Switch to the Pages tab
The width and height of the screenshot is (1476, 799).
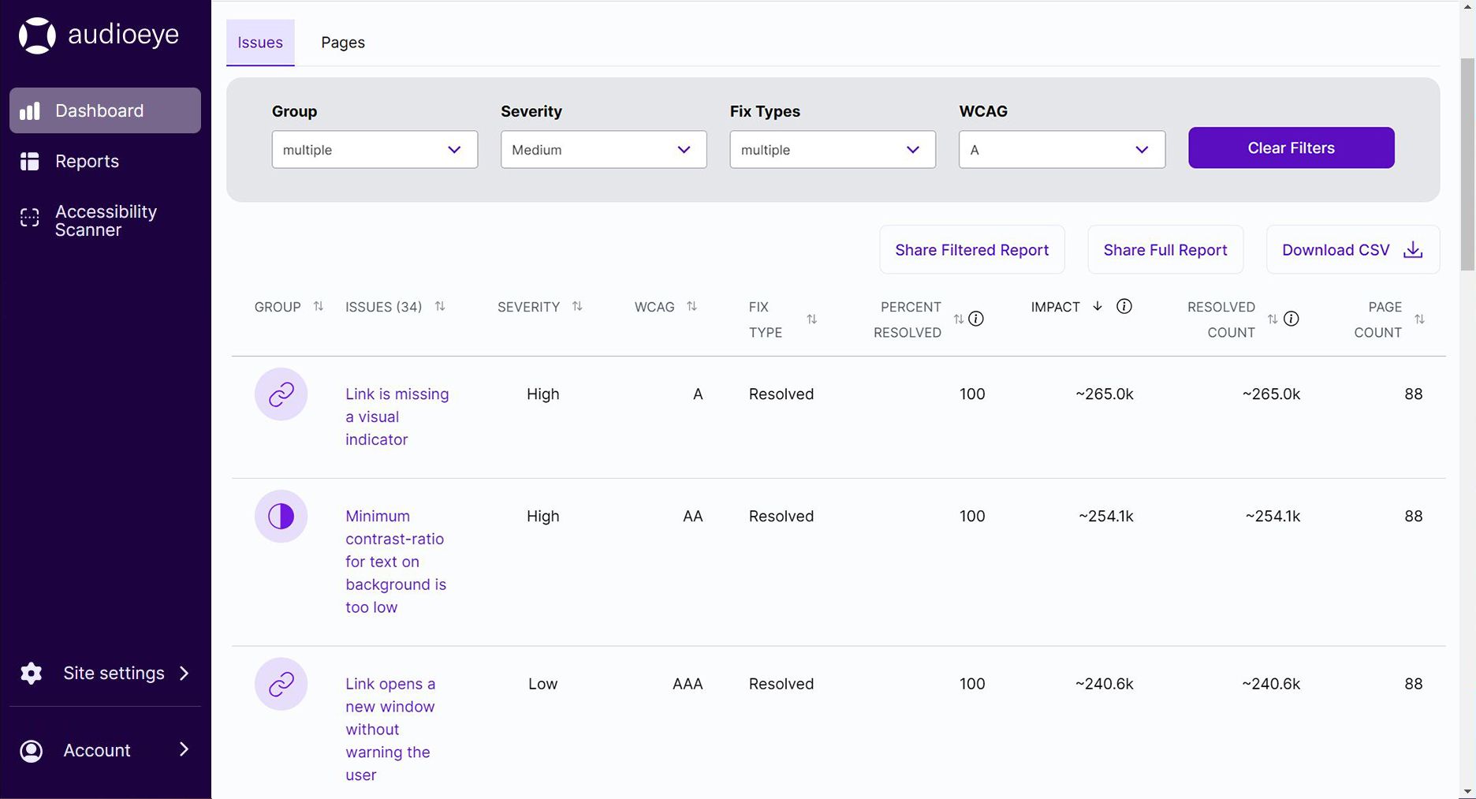coord(342,43)
